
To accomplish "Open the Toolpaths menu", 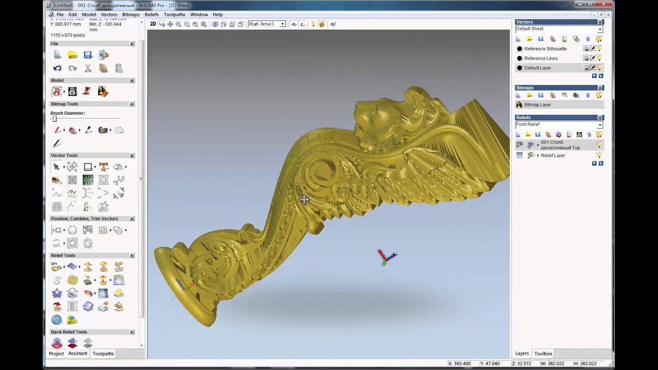I will click(x=174, y=14).
